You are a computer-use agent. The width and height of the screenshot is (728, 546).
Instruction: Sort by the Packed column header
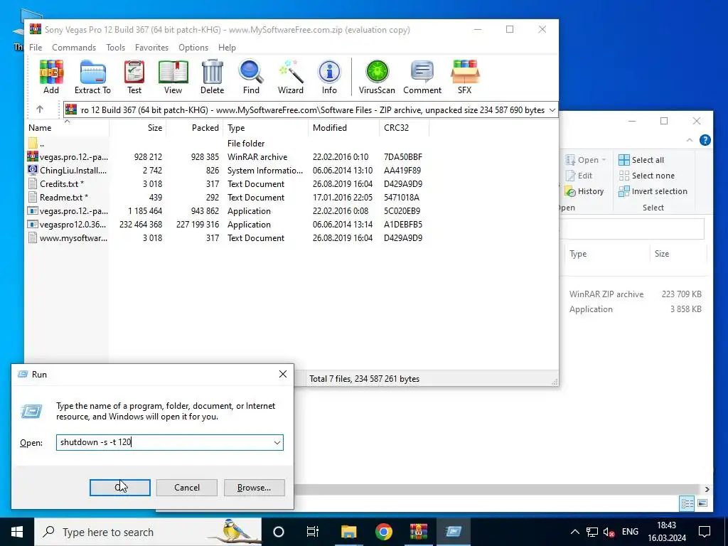tap(195, 128)
